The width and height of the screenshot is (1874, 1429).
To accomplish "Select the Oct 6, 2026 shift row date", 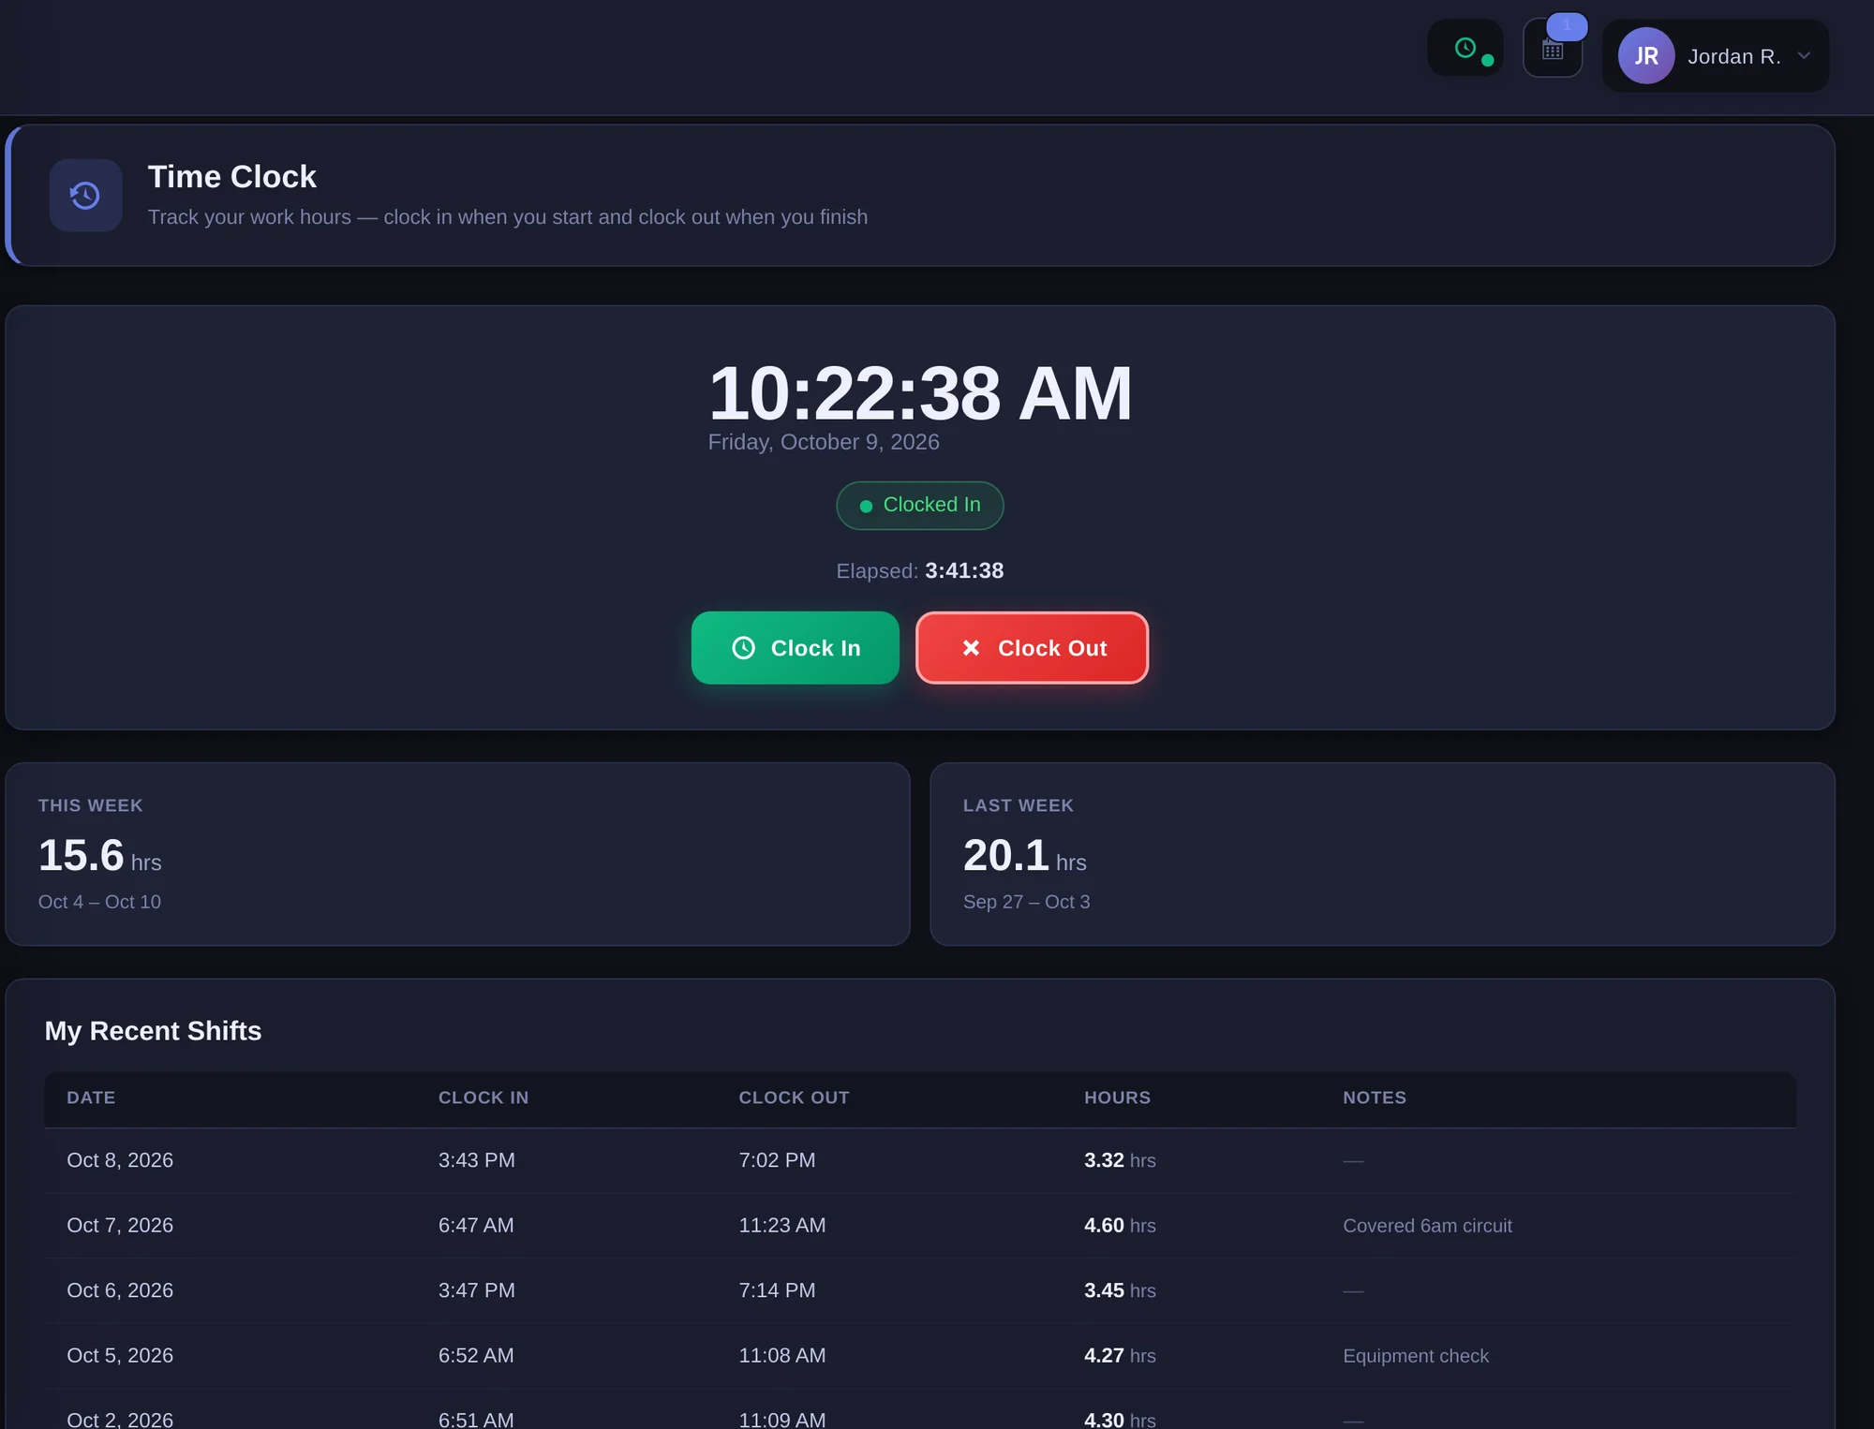I will pos(120,1290).
